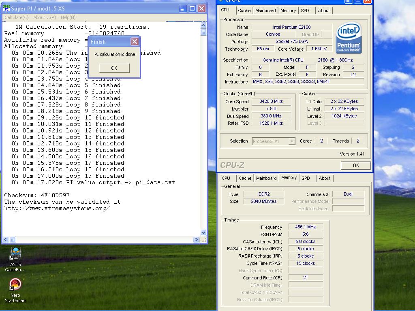Maximize the Super PI window
Image resolution: width=415 pixels, height=311 pixels.
point(192,9)
